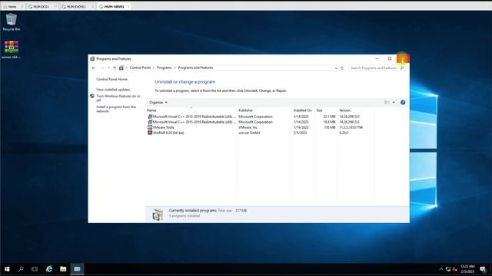Open the Recycle Bin desktop icon

point(12,22)
